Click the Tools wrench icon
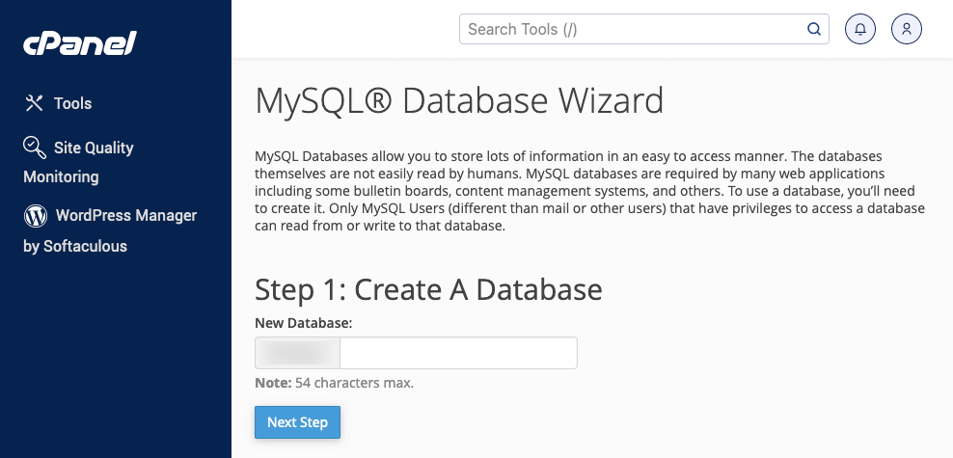953x458 pixels. click(x=34, y=103)
